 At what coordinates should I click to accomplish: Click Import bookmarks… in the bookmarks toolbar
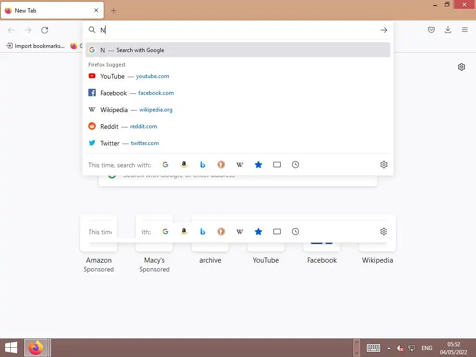click(35, 46)
